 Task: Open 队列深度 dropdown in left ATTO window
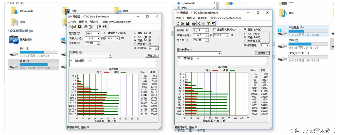point(157,48)
